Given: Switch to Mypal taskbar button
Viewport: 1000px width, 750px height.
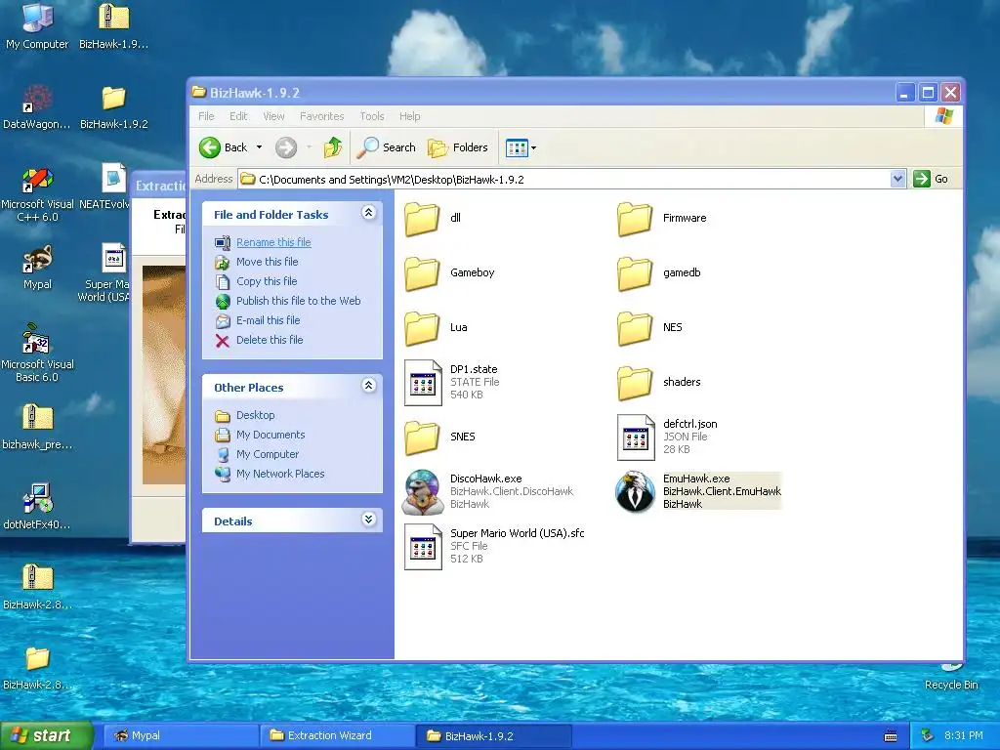Looking at the screenshot, I should coord(181,735).
